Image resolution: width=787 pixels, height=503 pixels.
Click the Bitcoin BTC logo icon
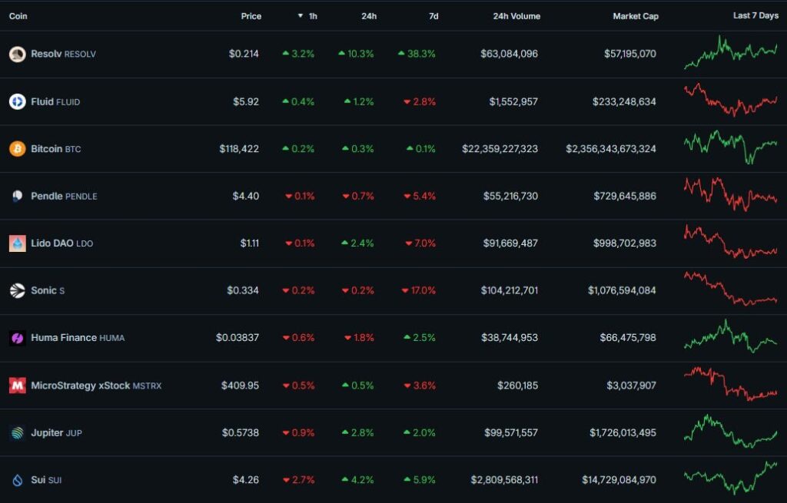tap(16, 148)
